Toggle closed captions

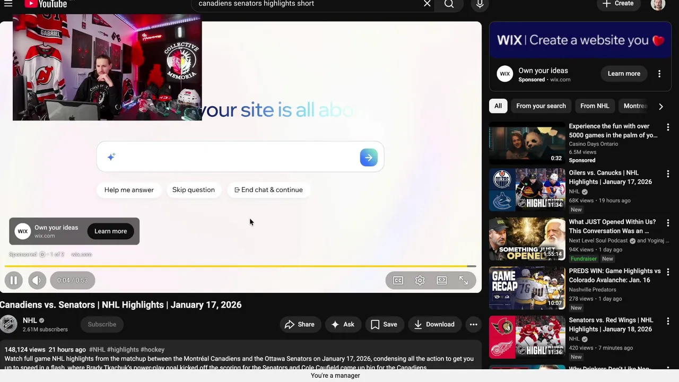pos(398,280)
